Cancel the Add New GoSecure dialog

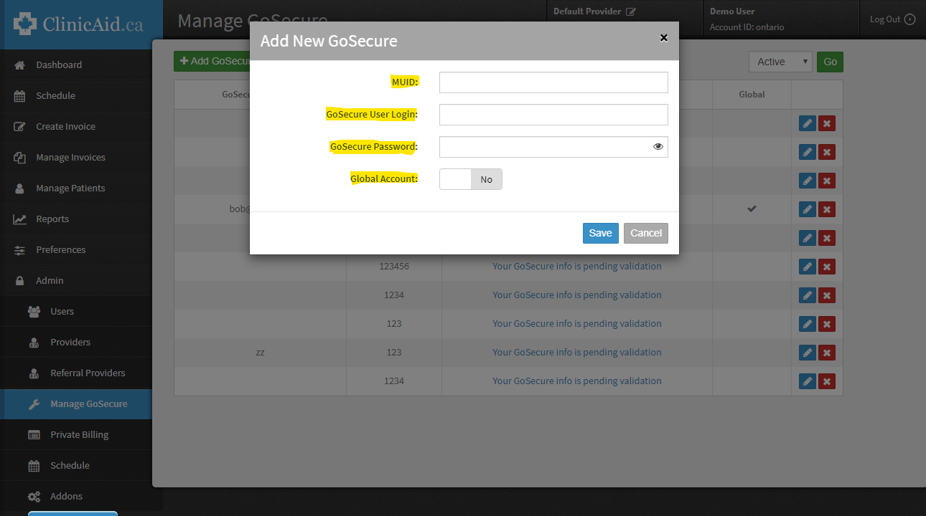click(x=646, y=233)
